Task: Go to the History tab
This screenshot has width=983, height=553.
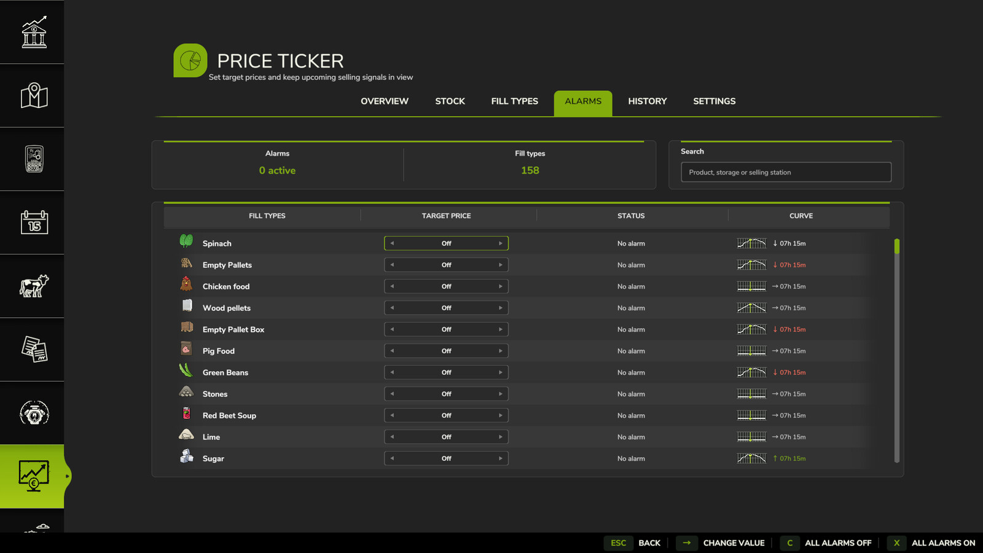Action: [x=648, y=101]
